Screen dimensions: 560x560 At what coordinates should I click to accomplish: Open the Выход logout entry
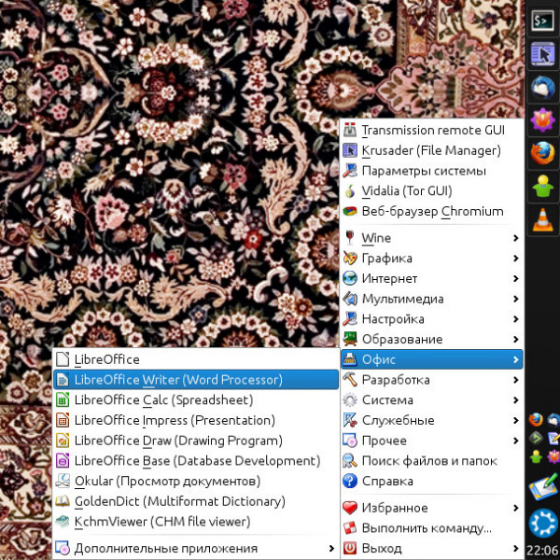click(x=431, y=548)
